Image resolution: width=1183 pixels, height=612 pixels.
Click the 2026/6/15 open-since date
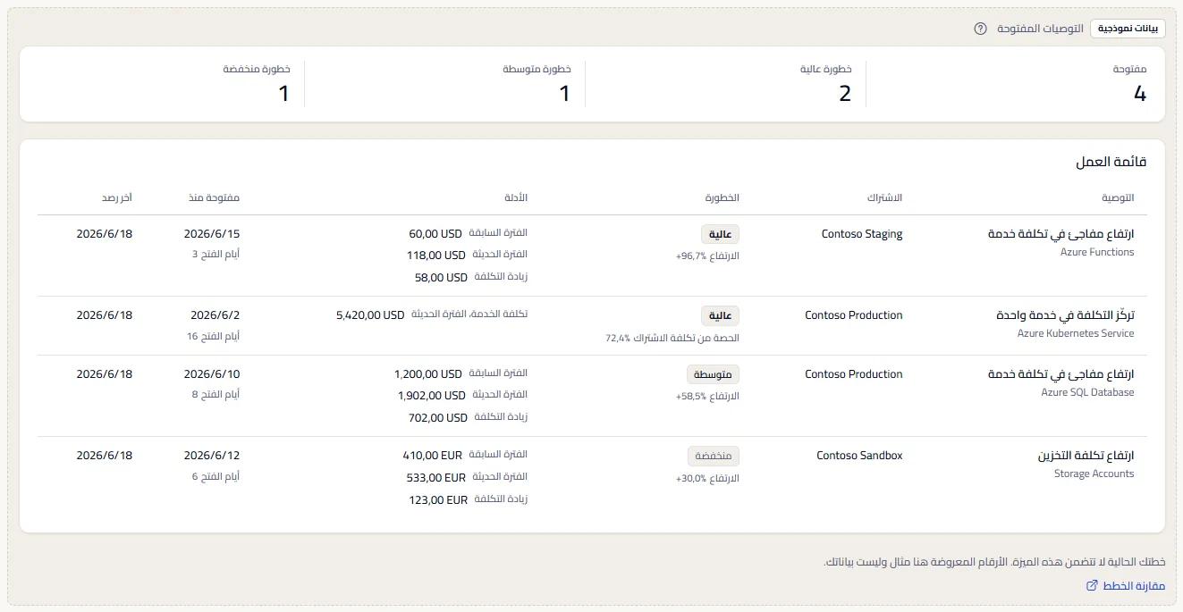coord(212,234)
